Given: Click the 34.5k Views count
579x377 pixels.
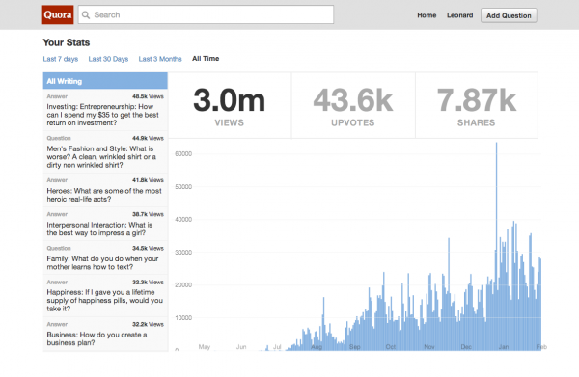Looking at the screenshot, I should (x=148, y=248).
